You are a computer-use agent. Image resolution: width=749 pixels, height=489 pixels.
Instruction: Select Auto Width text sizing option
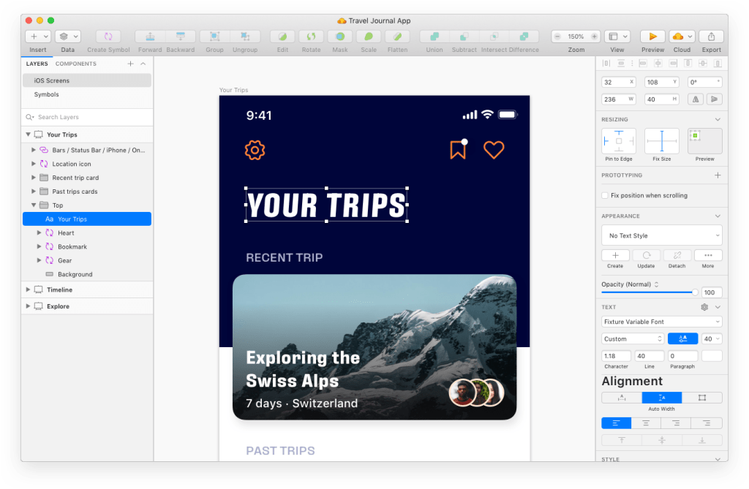coord(661,398)
